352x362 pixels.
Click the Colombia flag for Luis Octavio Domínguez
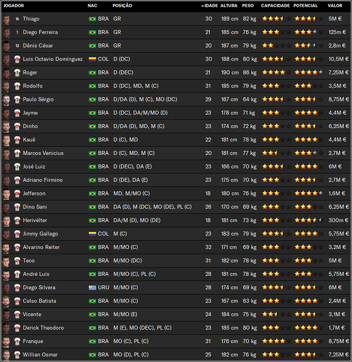coord(92,59)
